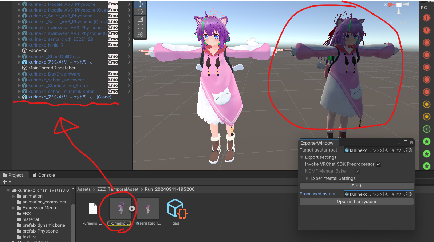Image resolution: width=434 pixels, height=242 pixels.
Task: Select the Rect tool in scene toolbar
Action: [x=140, y=27]
